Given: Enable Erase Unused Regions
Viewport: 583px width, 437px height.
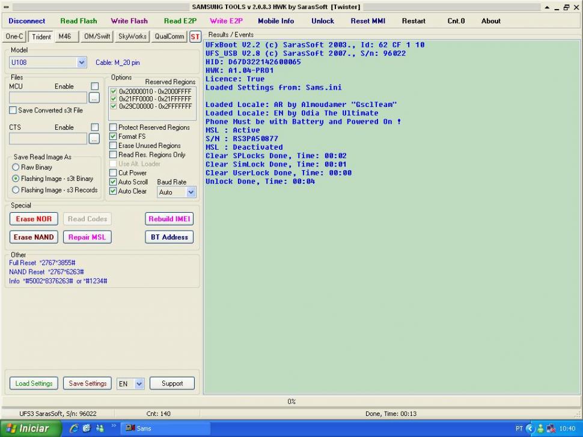Looking at the screenshot, I should coord(113,145).
